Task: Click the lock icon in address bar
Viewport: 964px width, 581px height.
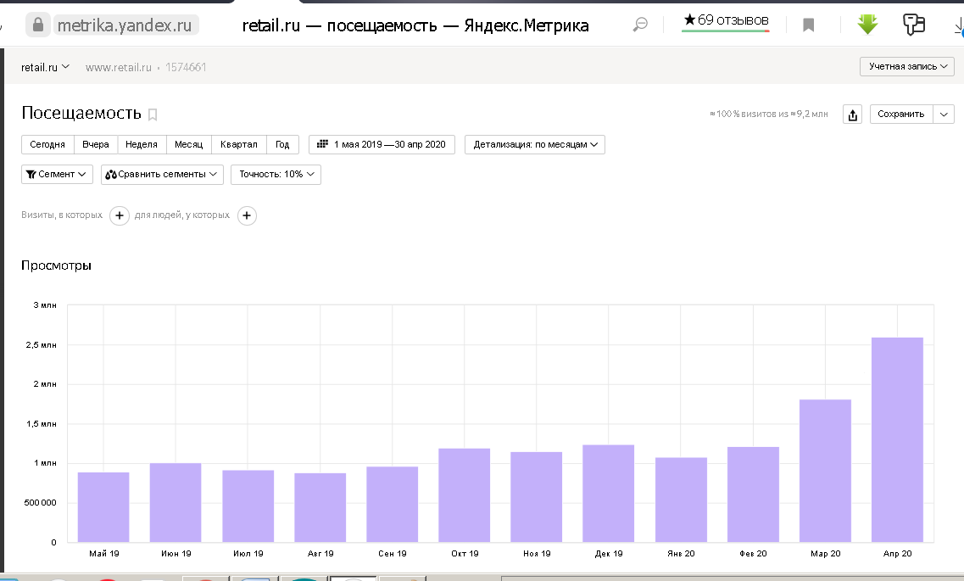Action: click(38, 25)
